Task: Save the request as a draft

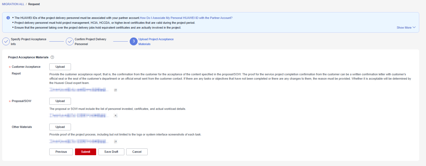Action: click(x=111, y=152)
